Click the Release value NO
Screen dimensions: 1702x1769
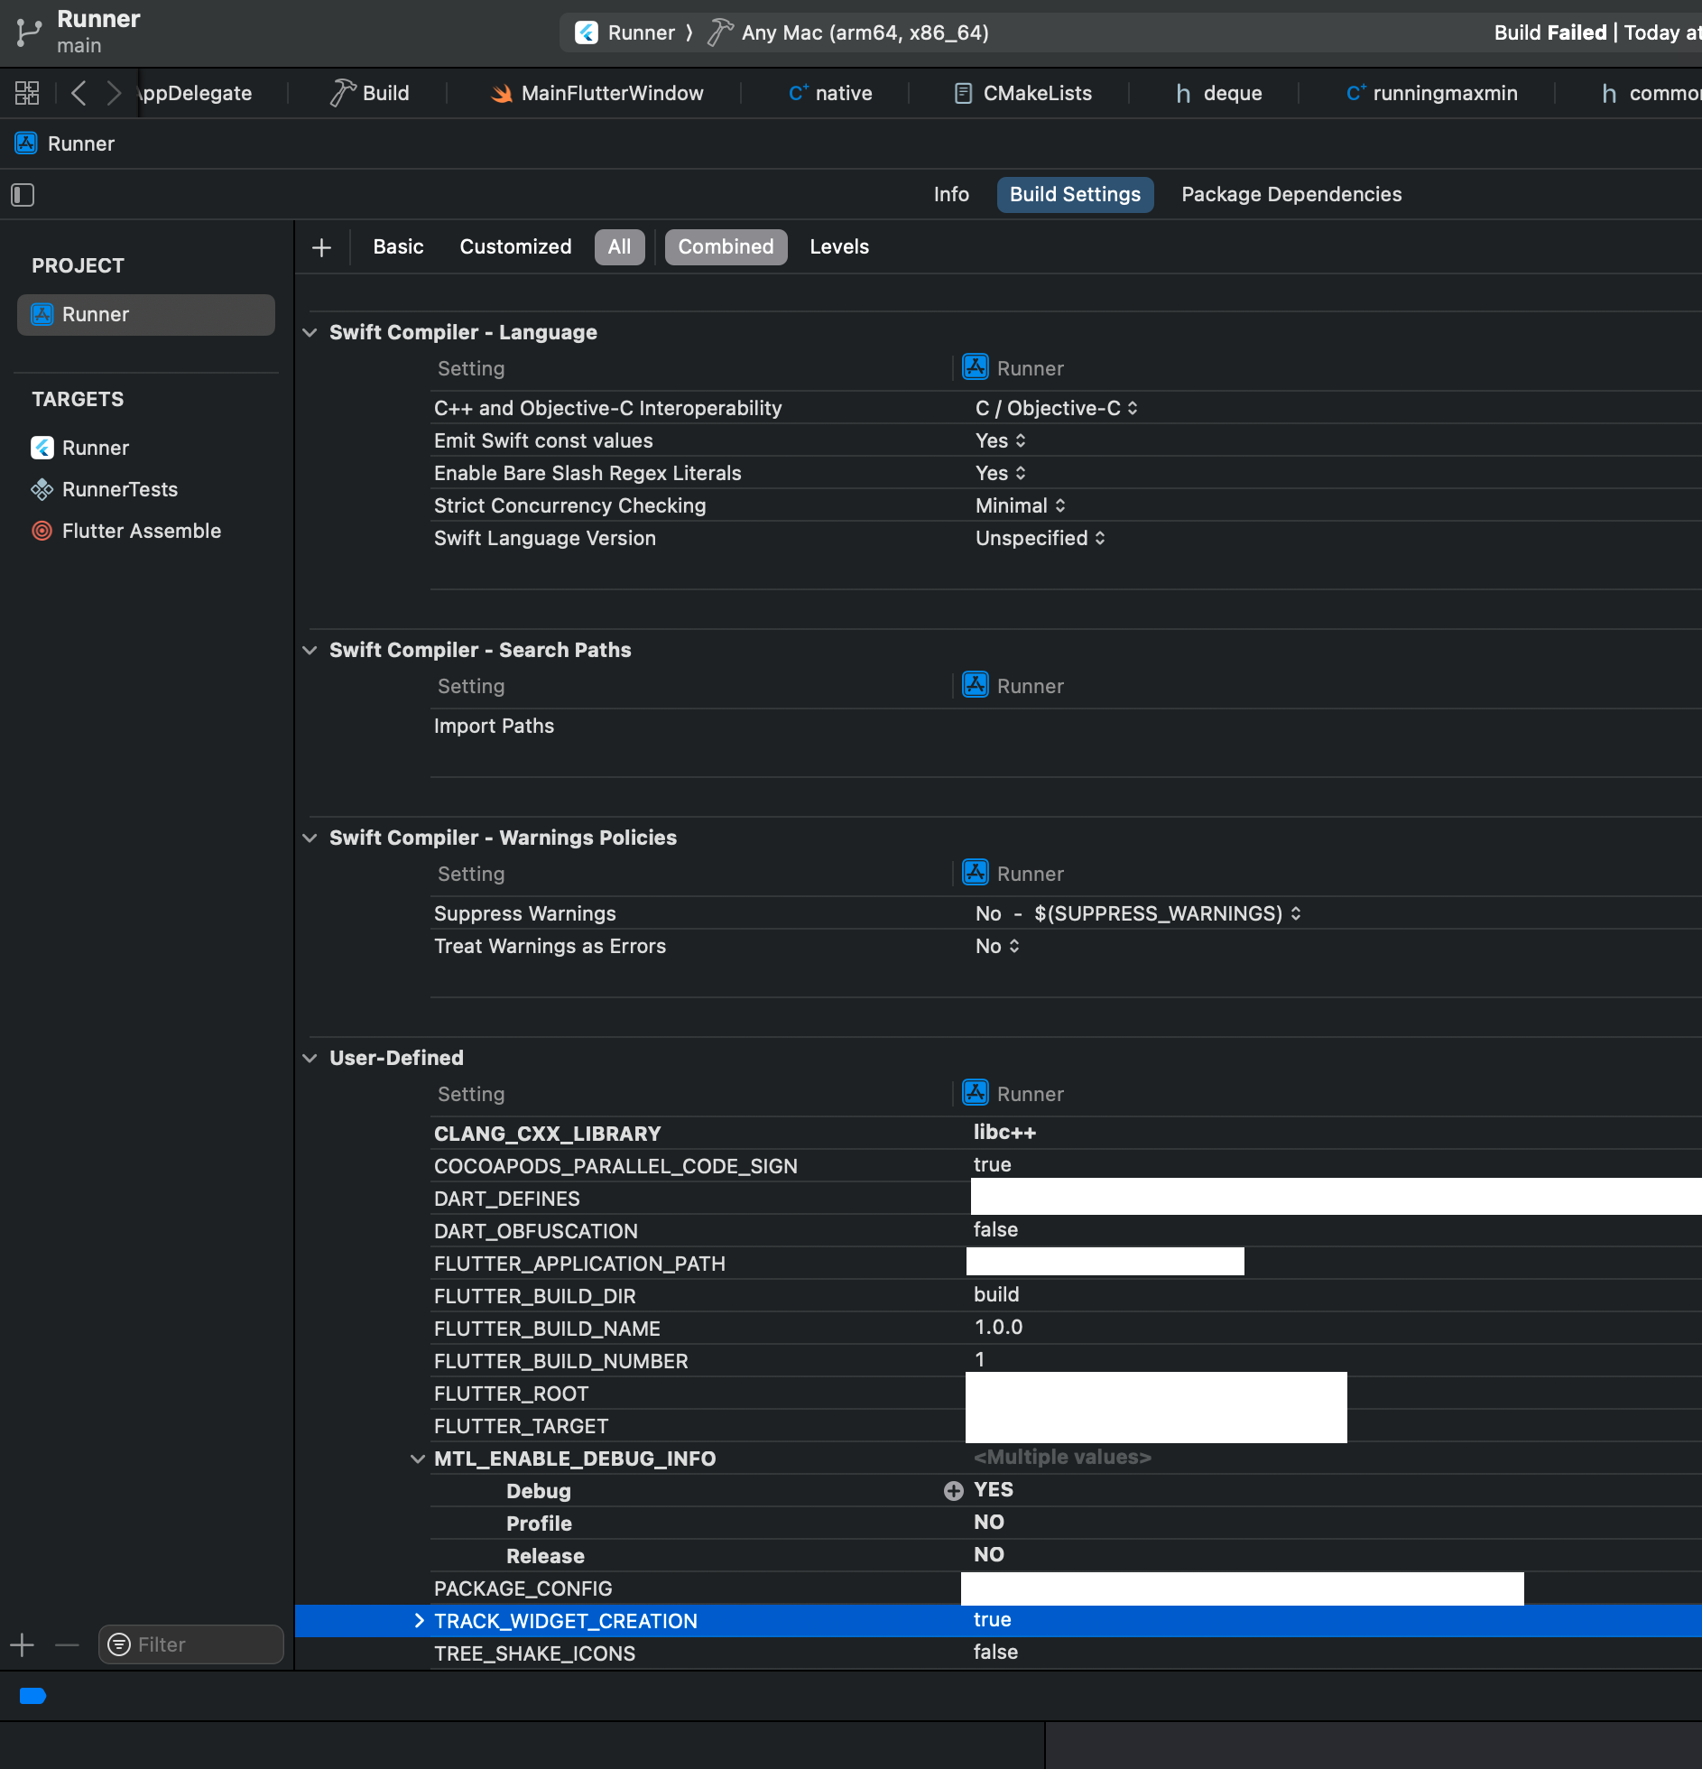[989, 1554]
